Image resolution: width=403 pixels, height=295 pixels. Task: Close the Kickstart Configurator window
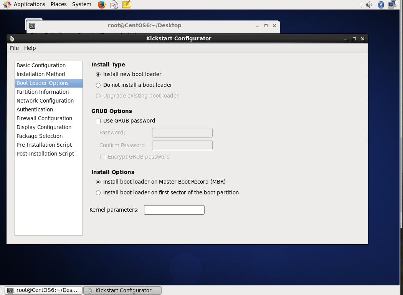(x=363, y=39)
